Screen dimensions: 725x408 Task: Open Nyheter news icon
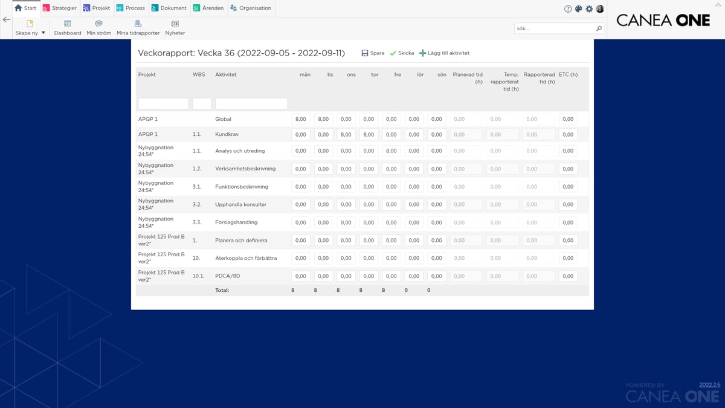coord(175,24)
